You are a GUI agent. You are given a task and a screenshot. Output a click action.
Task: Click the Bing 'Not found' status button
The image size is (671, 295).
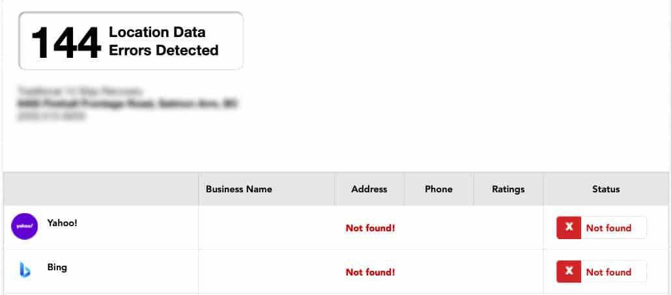(x=602, y=272)
